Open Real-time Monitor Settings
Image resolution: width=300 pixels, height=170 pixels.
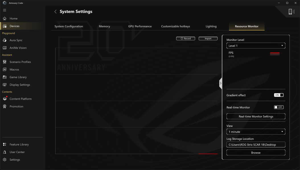click(x=256, y=116)
